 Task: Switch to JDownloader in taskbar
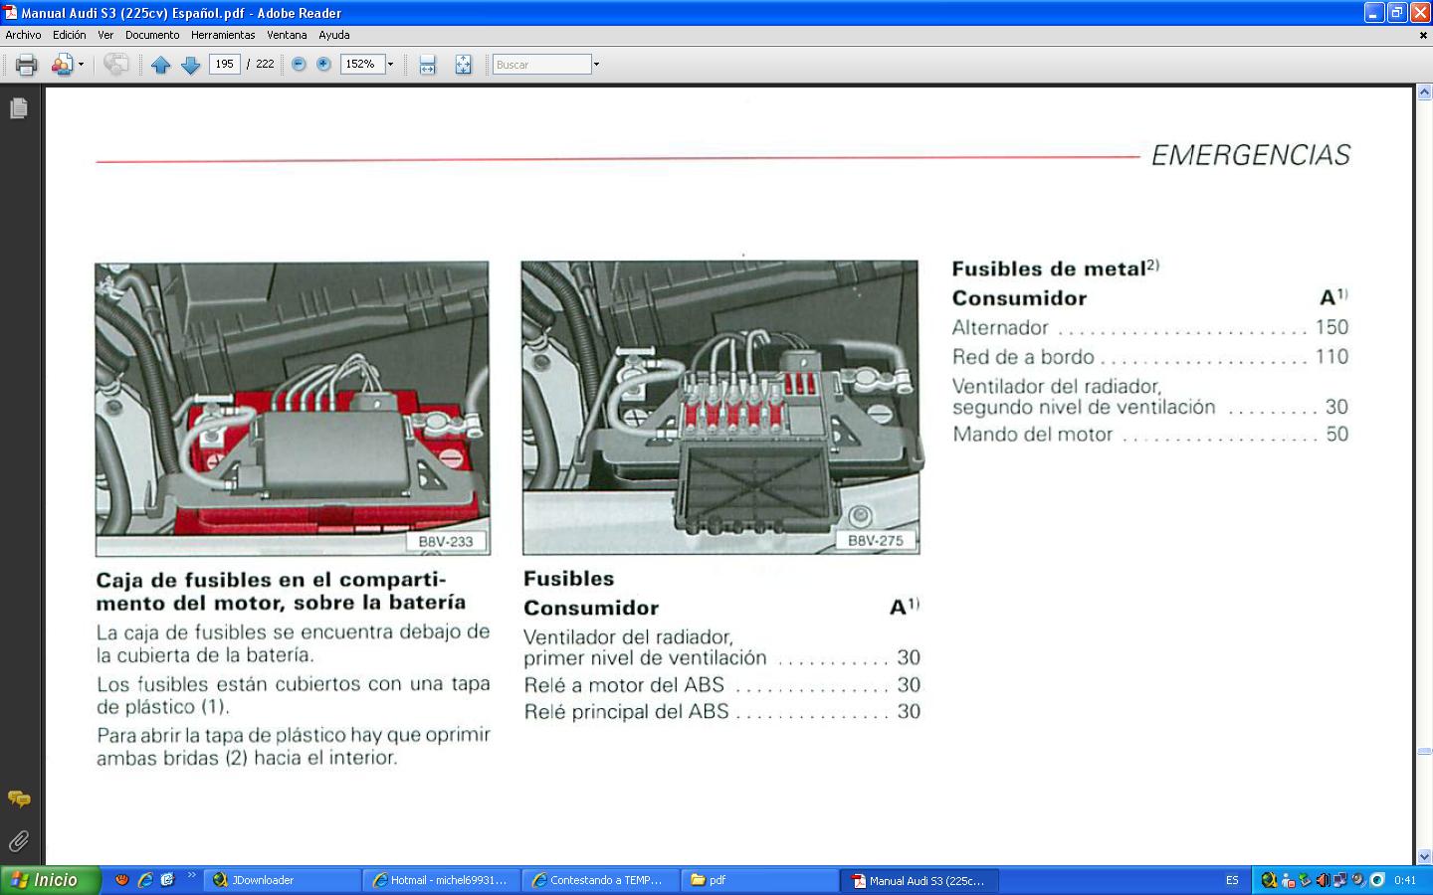[283, 880]
